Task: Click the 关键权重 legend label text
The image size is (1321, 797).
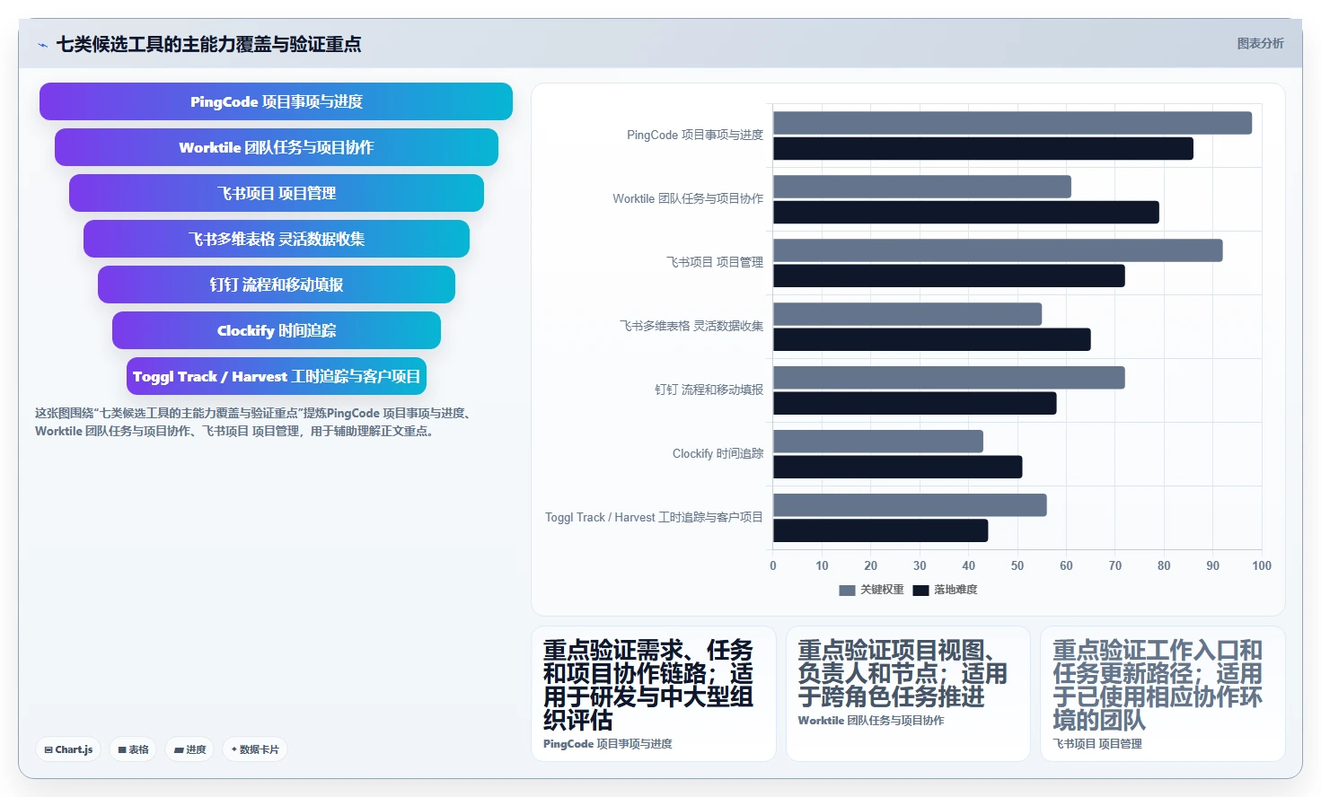Action: [882, 590]
